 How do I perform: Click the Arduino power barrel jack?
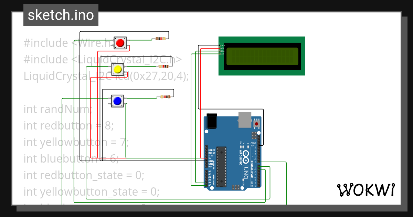[x=212, y=121]
